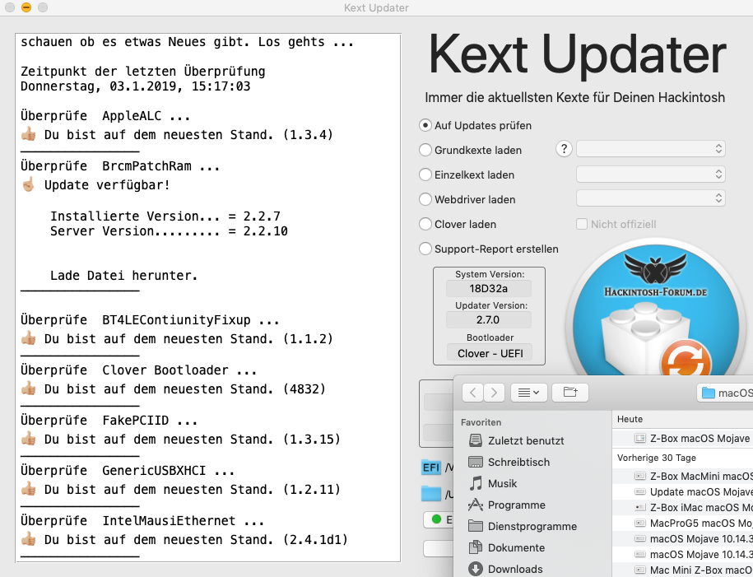Image resolution: width=753 pixels, height=577 pixels.
Task: Click 'Überprüfe IntelMausiEthernet' log line
Action: [142, 521]
